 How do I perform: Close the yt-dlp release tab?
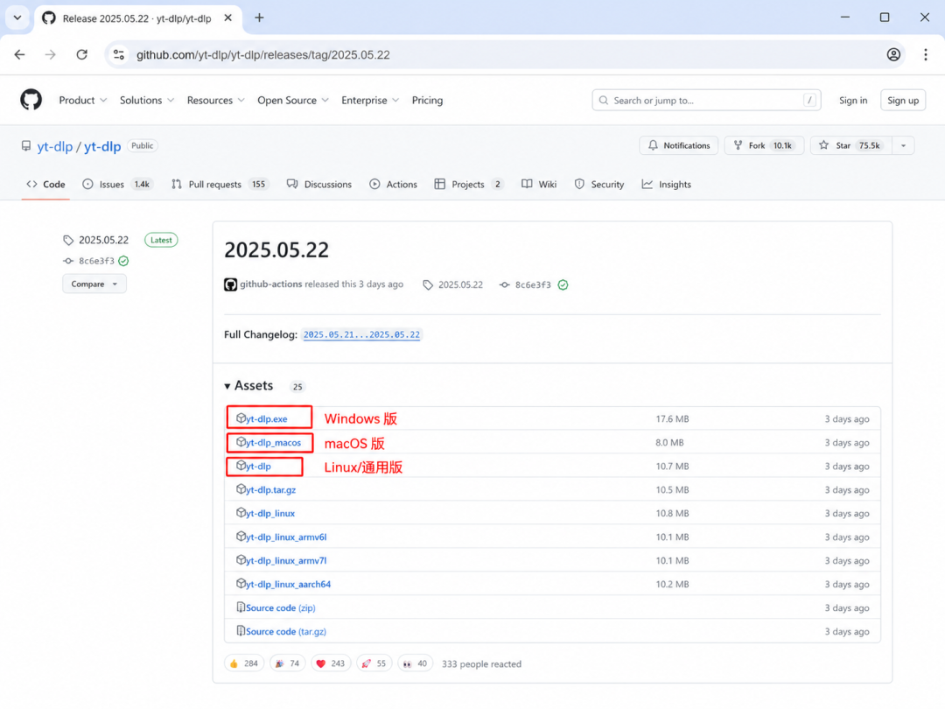[228, 18]
